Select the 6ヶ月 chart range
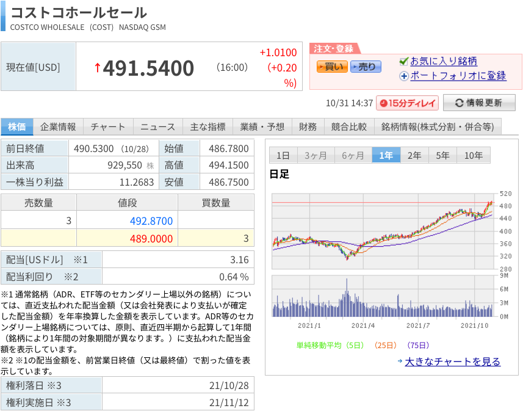 (x=353, y=155)
